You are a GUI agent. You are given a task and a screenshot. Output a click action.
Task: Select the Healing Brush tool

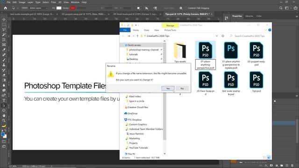click(4, 55)
